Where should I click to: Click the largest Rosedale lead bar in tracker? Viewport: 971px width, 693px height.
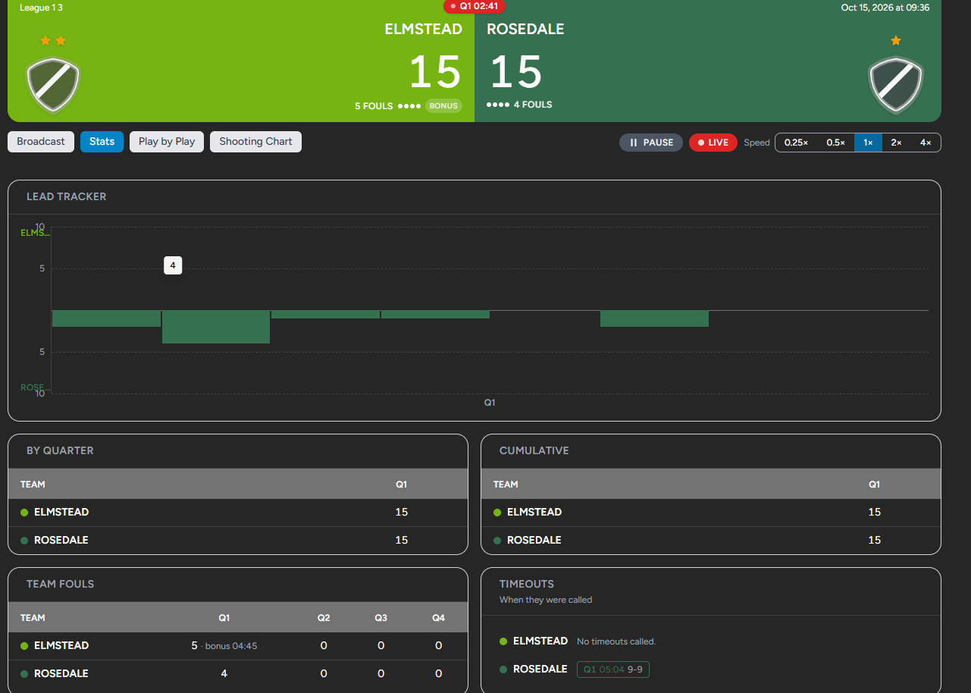coord(216,327)
